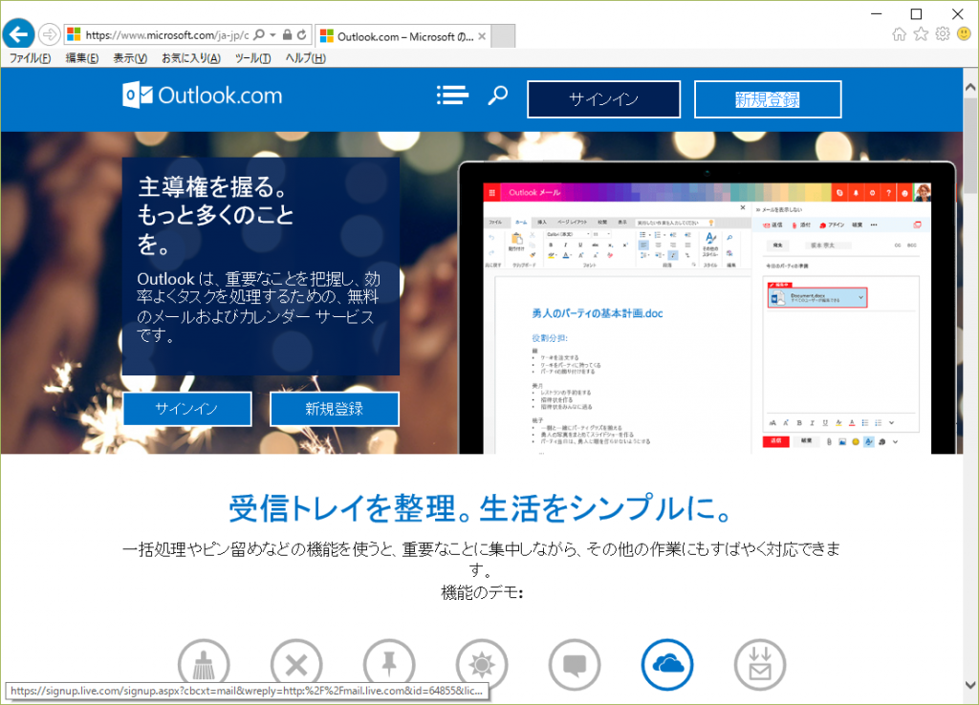Open the 編集(E) menu
This screenshot has width=979, height=705.
coord(82,58)
